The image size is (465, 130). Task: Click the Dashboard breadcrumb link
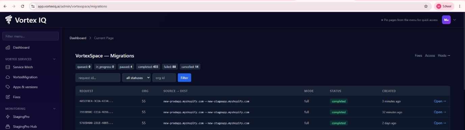point(78,38)
